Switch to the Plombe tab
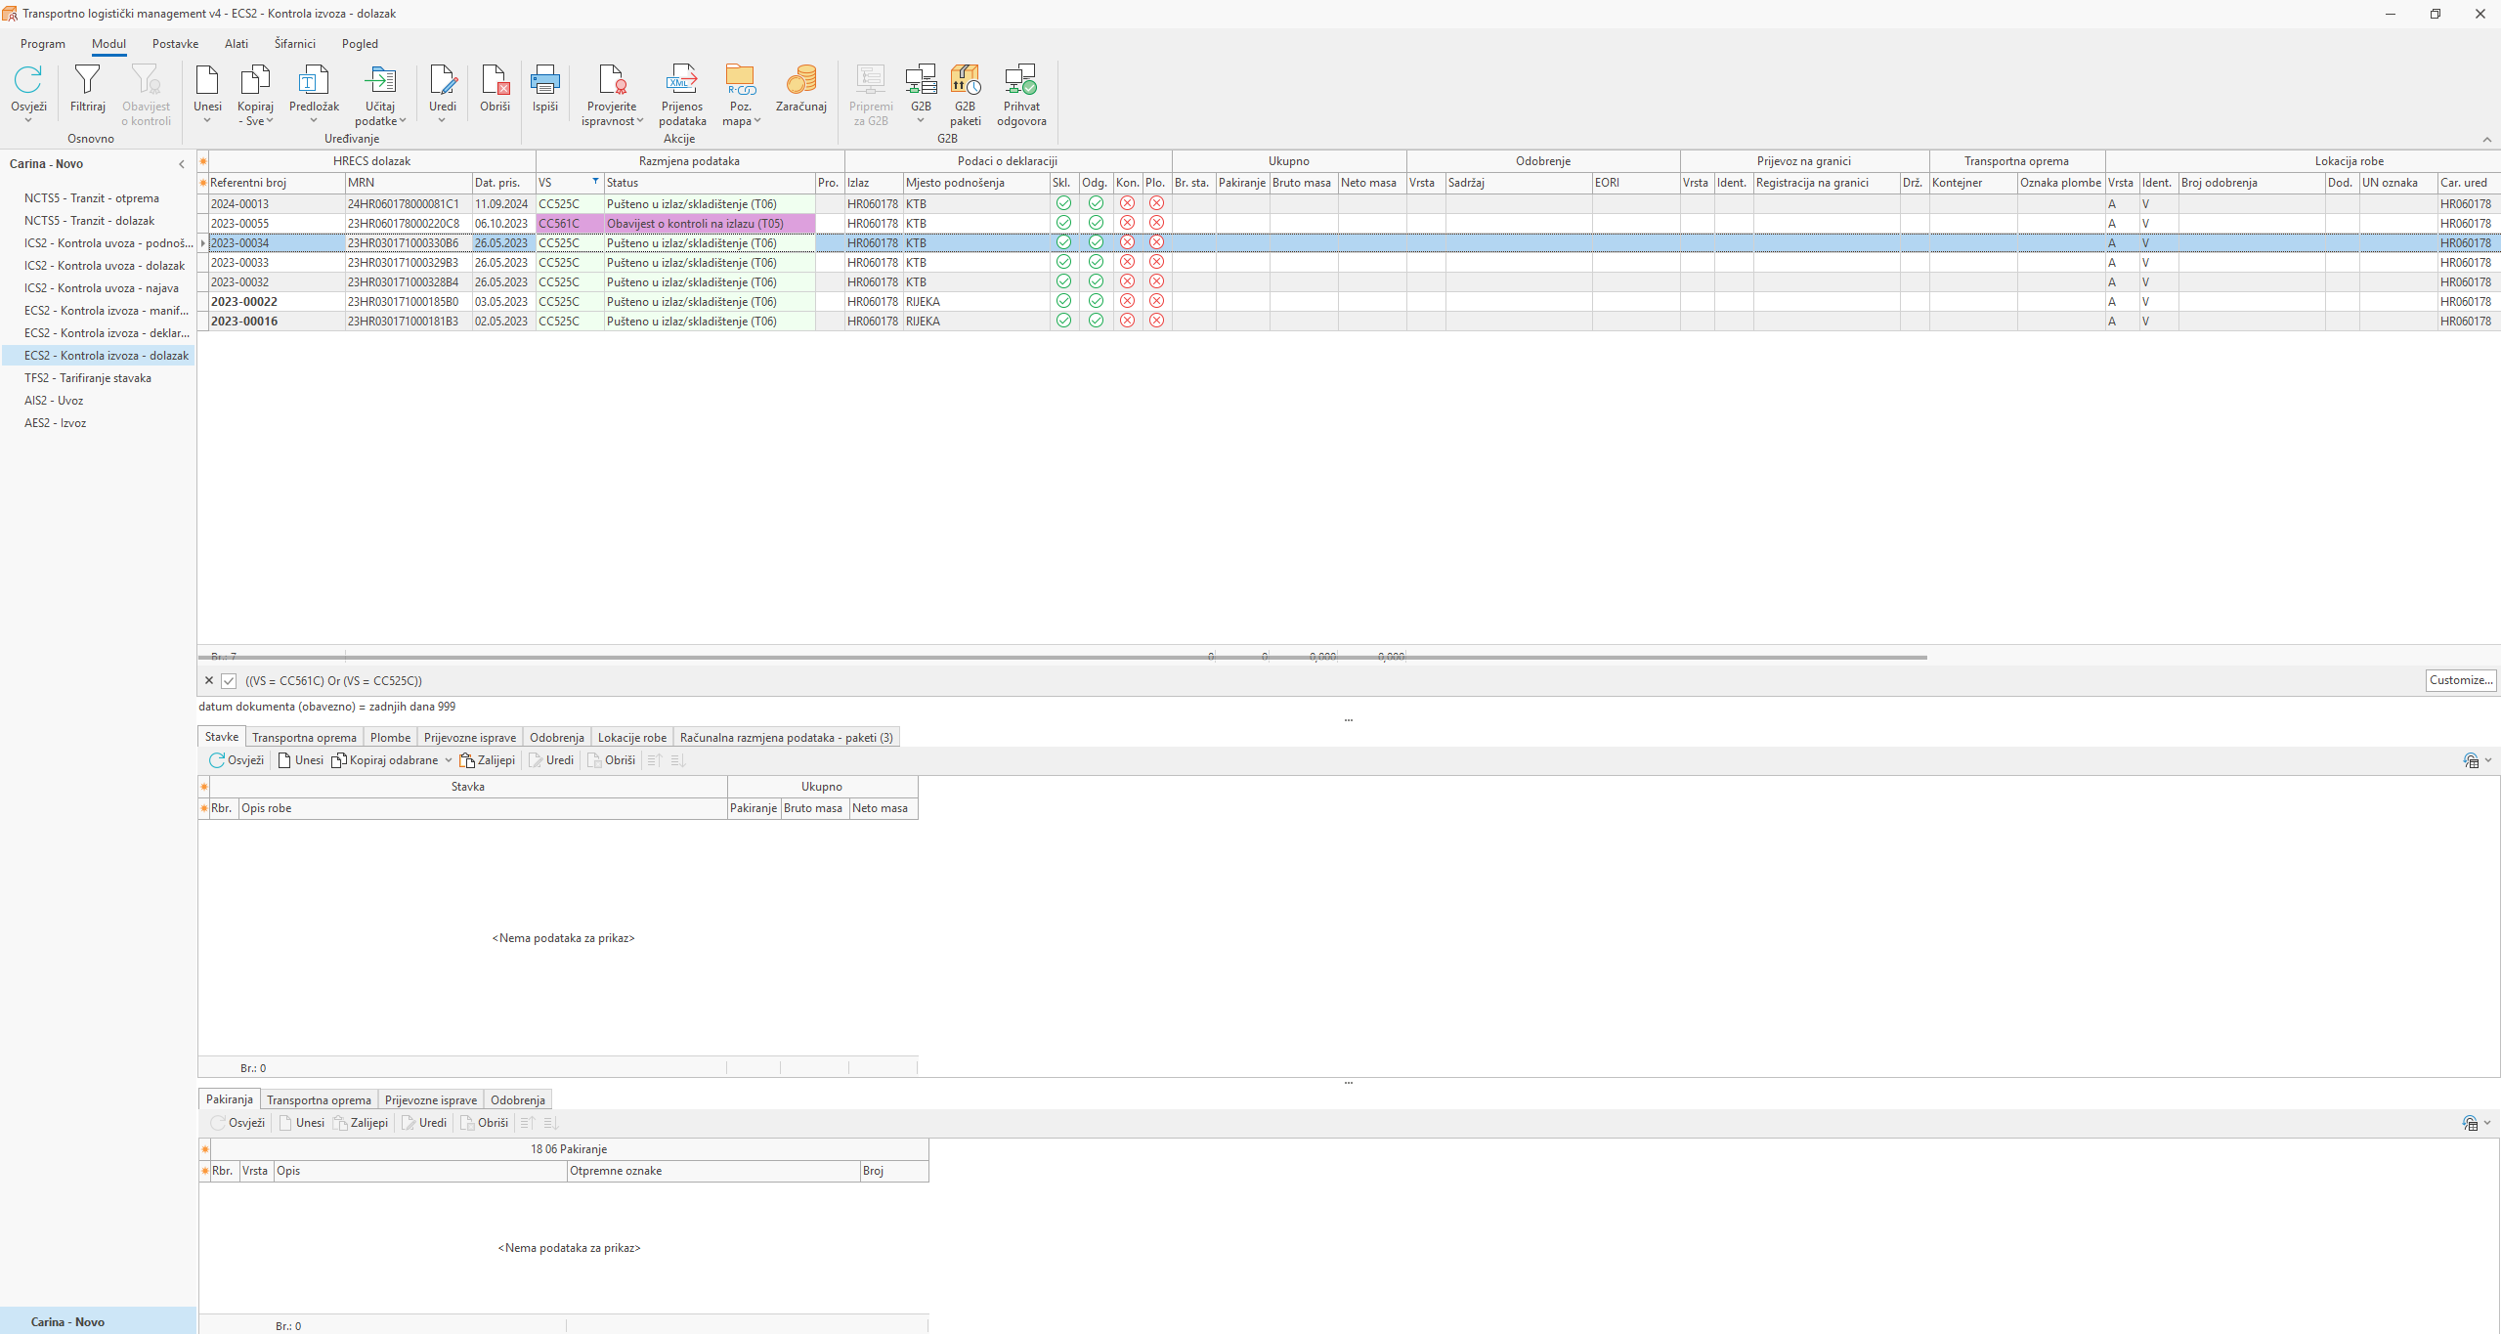 [x=390, y=738]
